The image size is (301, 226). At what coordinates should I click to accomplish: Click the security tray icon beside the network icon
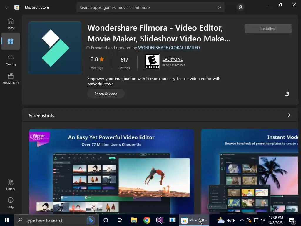pos(249,220)
